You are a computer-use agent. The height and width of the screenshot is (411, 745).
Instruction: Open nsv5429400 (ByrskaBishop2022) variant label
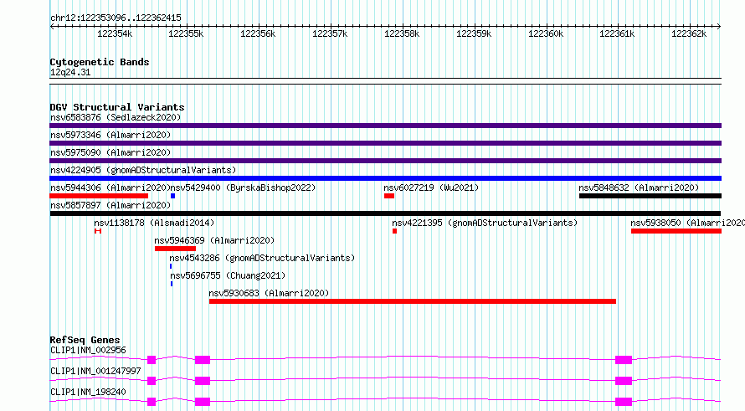coord(243,188)
